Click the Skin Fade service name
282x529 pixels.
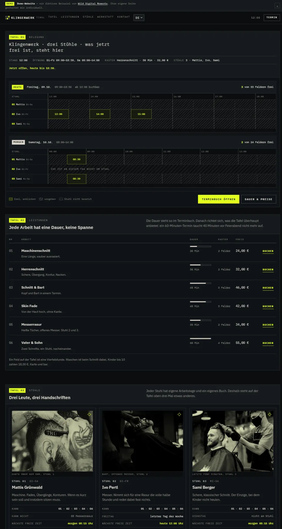coord(29,306)
